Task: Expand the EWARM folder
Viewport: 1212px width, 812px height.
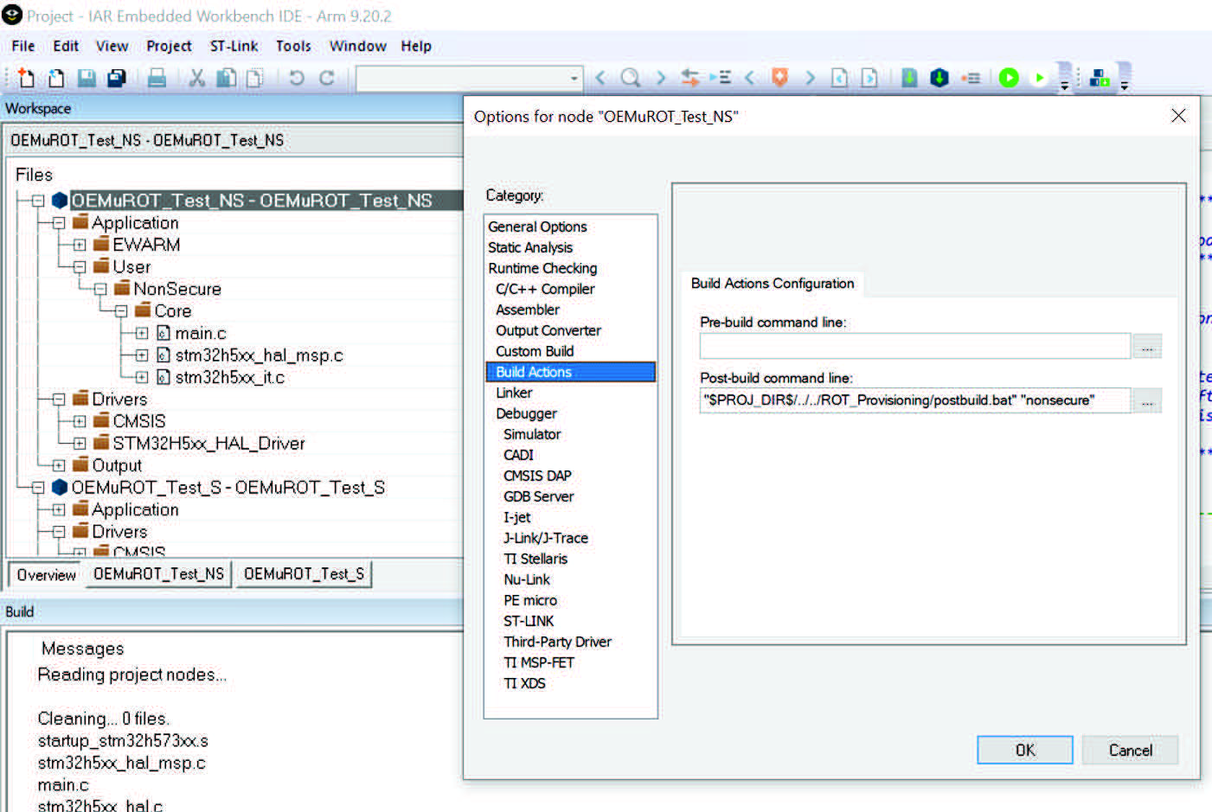Action: (80, 245)
